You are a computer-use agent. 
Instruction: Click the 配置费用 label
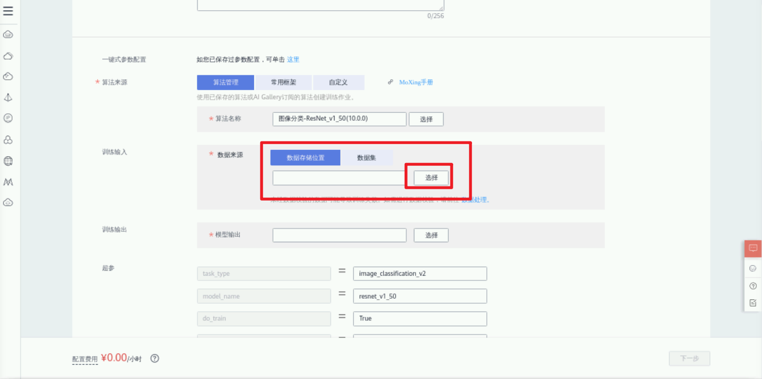(x=85, y=359)
